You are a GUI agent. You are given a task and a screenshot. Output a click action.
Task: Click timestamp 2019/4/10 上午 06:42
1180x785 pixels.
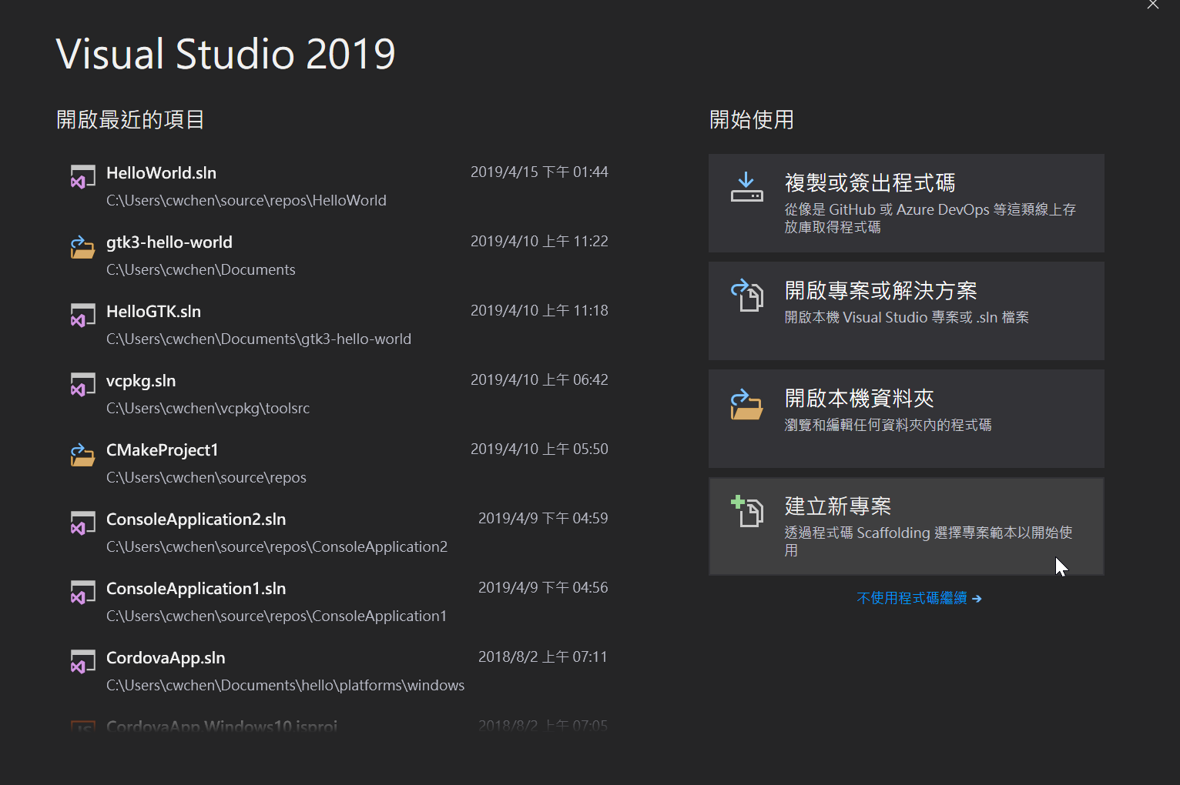[x=539, y=379]
